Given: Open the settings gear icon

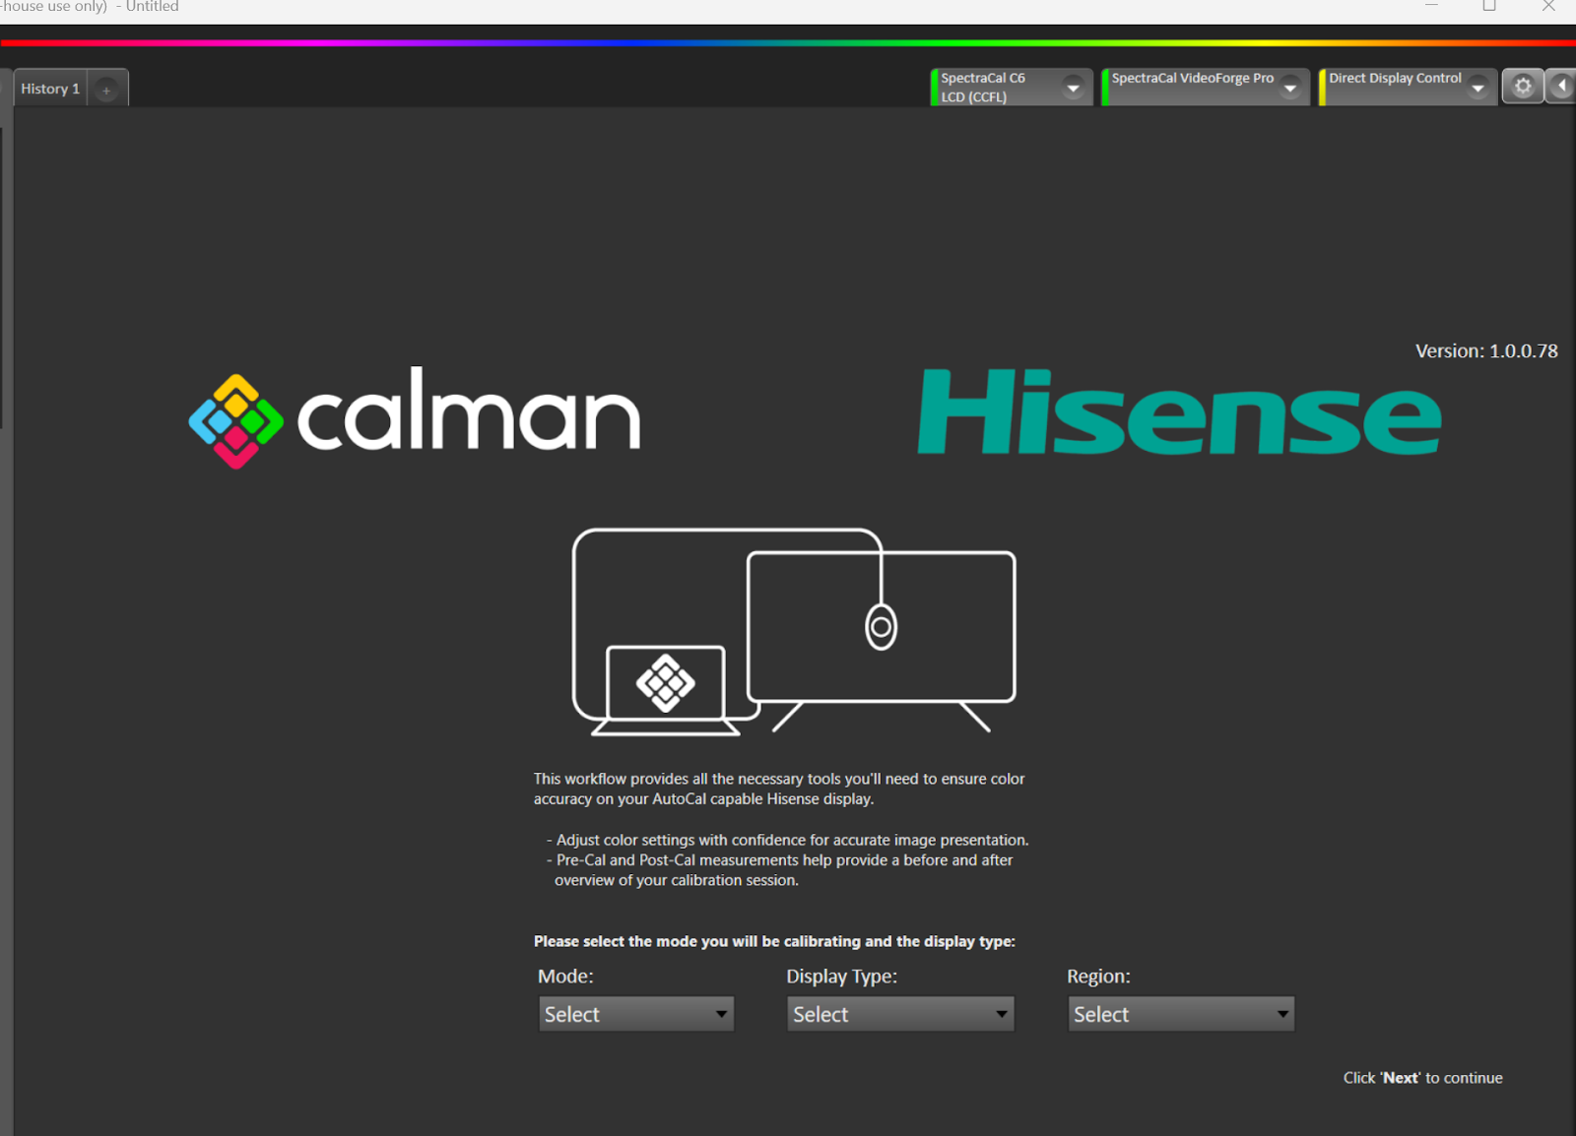Looking at the screenshot, I should 1523,87.
